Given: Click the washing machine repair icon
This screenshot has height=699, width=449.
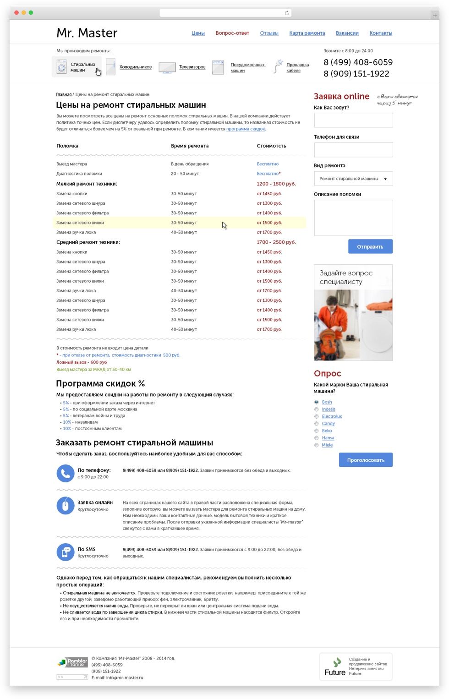Looking at the screenshot, I should (x=61, y=67).
